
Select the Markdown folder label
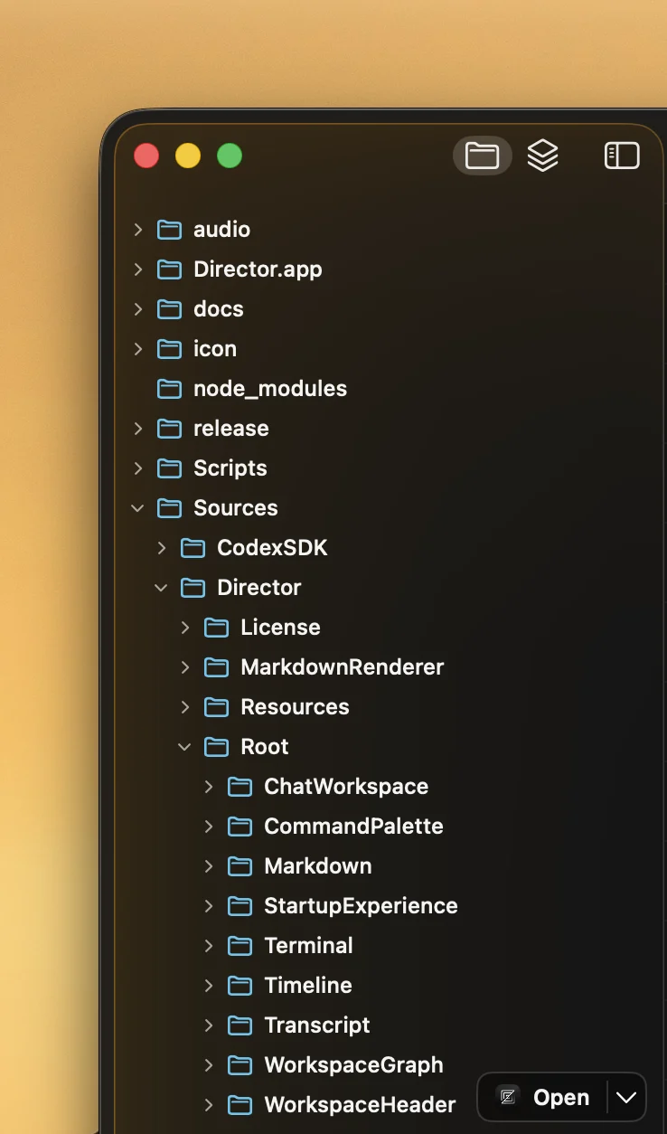(x=318, y=866)
